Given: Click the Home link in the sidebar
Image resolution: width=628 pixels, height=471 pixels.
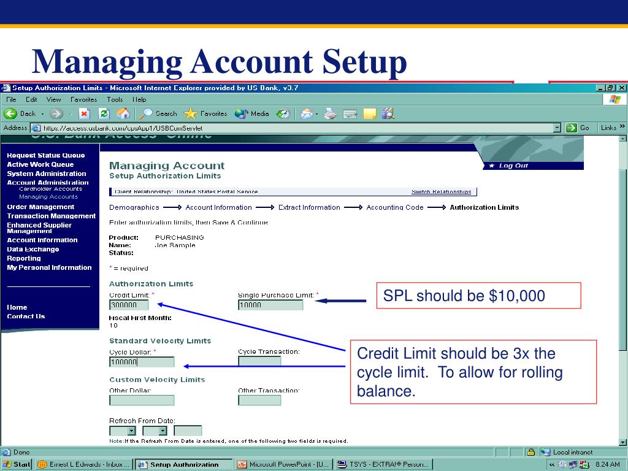Looking at the screenshot, I should coord(17,308).
